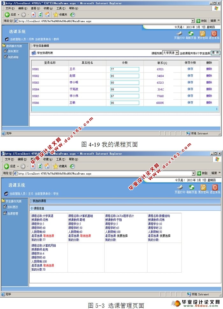This screenshot has width=223, height=309.
Task: Open Back history arrow in teacher window
Action: [x=18, y=15]
